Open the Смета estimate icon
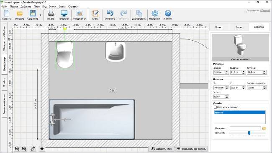Screen dimensions: 272x153 [95, 13]
